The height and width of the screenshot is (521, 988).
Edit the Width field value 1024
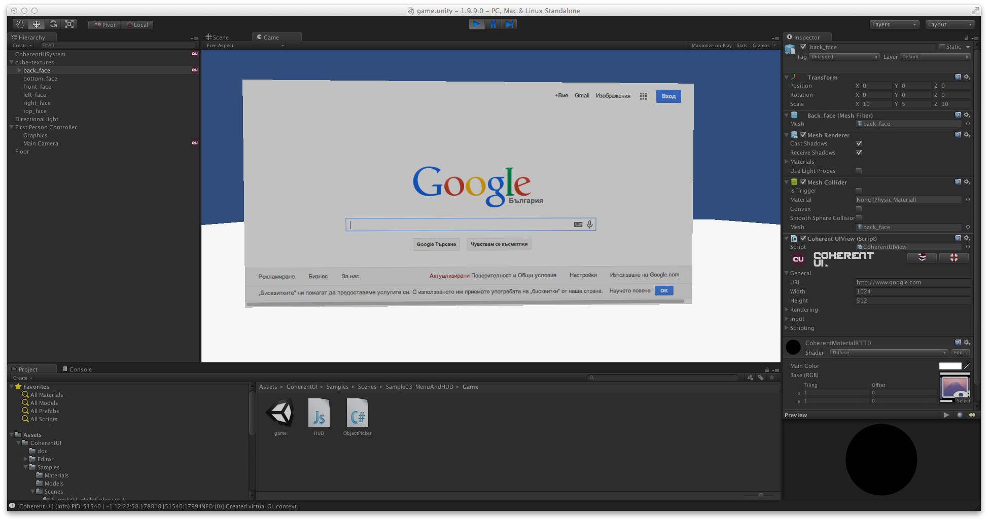(912, 291)
